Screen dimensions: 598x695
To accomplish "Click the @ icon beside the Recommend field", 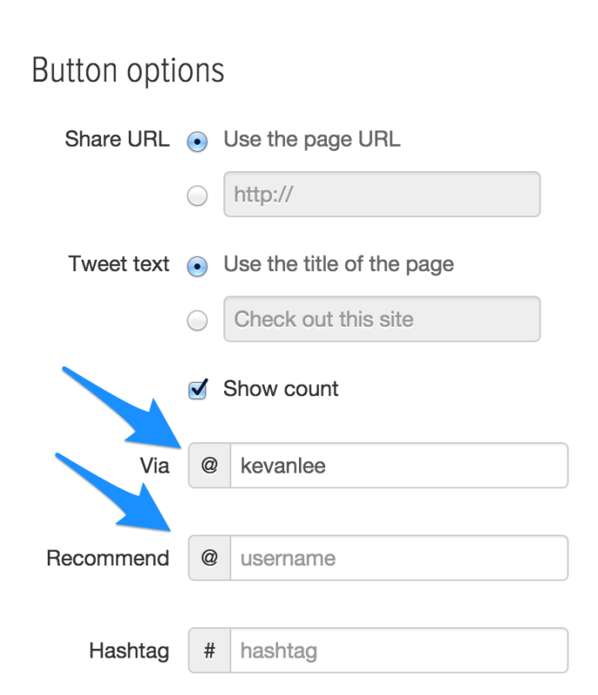I will [x=209, y=558].
